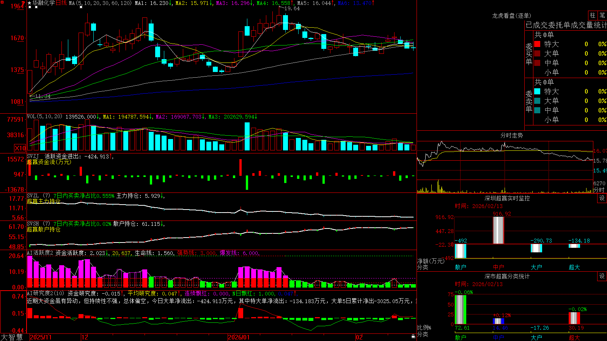Click the VOL(5,10,20) indicator label
The width and height of the screenshot is (607, 341).
pos(44,117)
